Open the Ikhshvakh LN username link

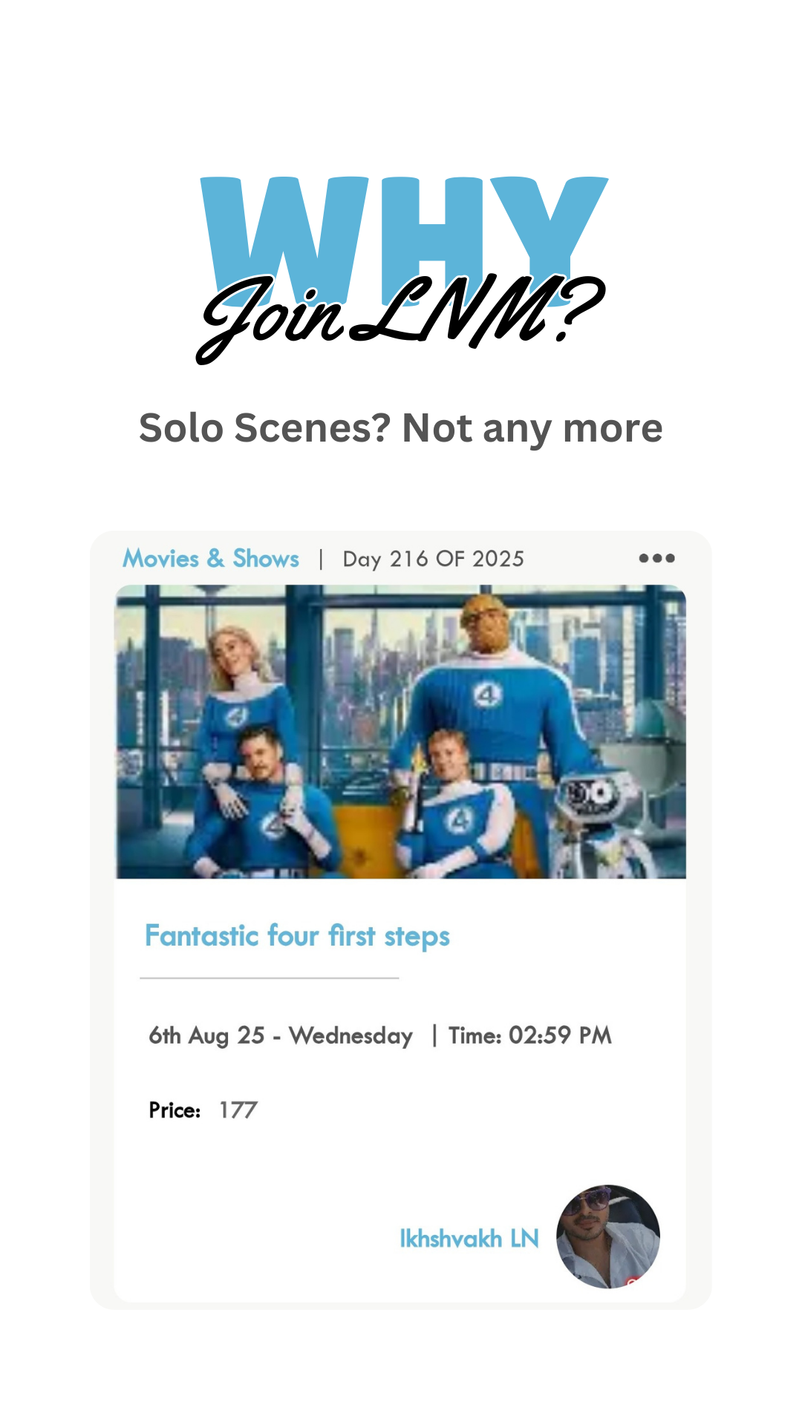469,1238
